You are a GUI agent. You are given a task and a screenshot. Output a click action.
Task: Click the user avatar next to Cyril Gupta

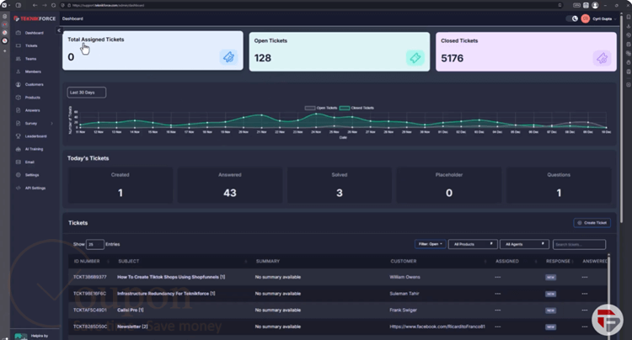(x=586, y=19)
